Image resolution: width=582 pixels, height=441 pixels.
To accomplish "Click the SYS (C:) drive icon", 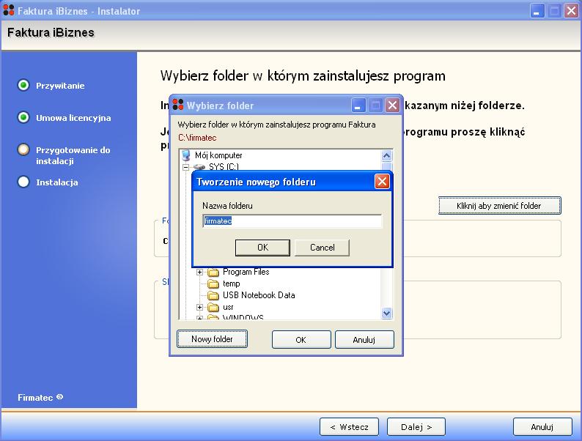I will (x=199, y=167).
